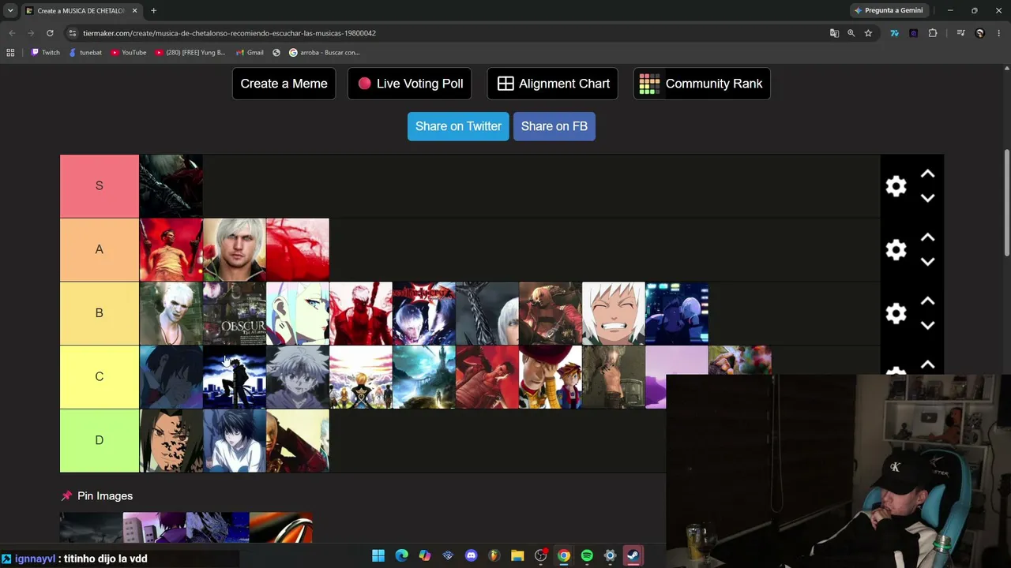Click the Share on FB button
The height and width of the screenshot is (568, 1011).
554,126
